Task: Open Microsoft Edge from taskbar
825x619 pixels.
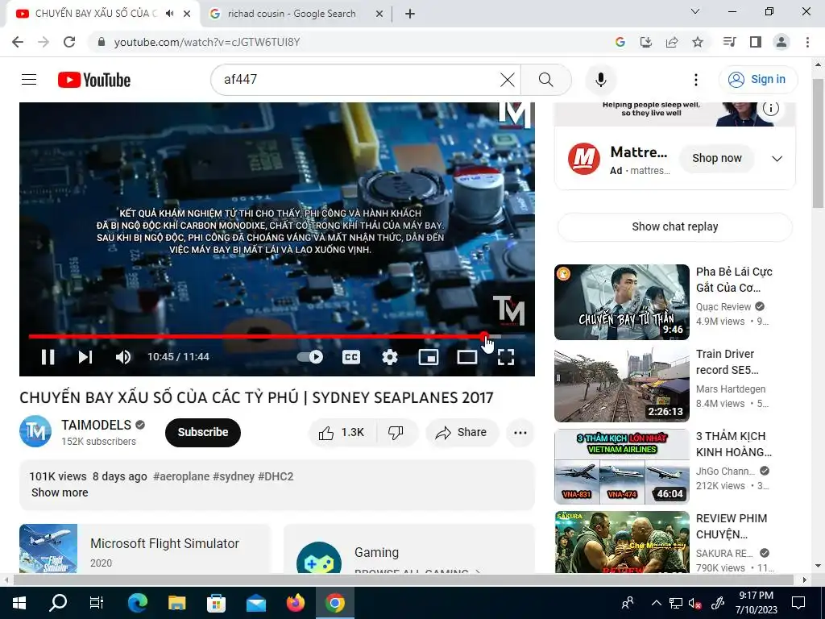Action: (137, 603)
